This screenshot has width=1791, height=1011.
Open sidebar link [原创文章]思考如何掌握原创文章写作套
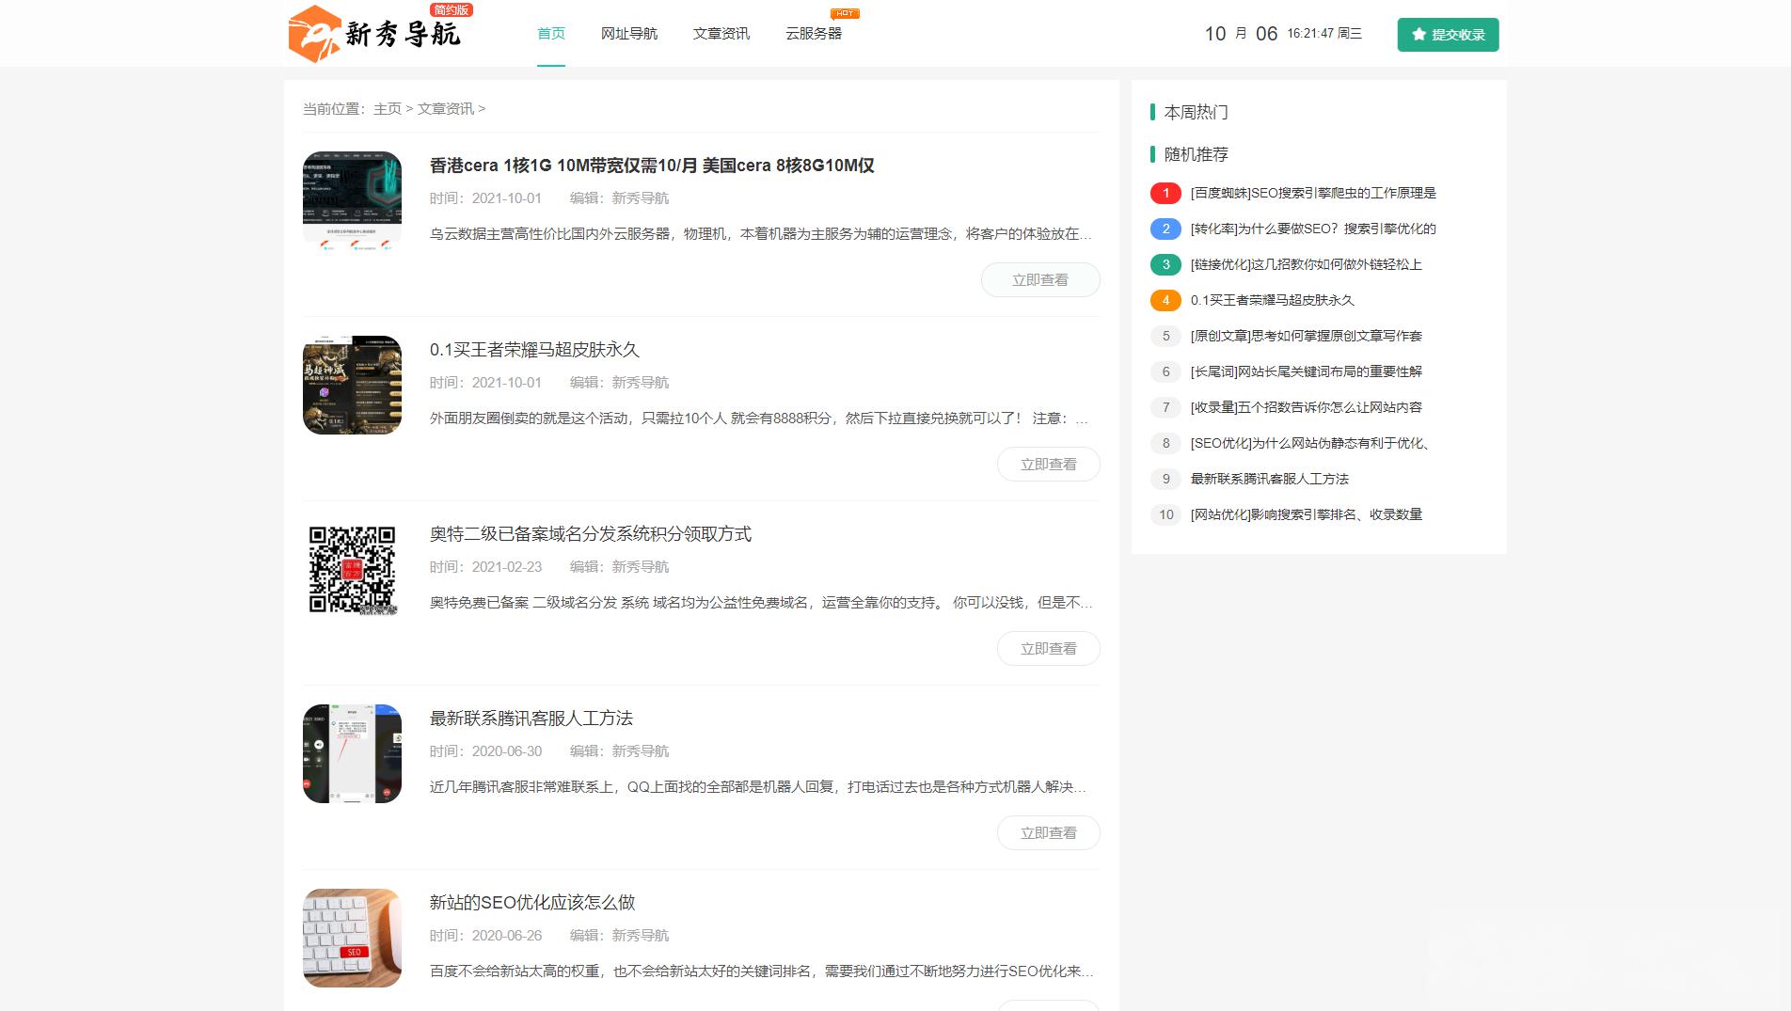pyautogui.click(x=1307, y=336)
